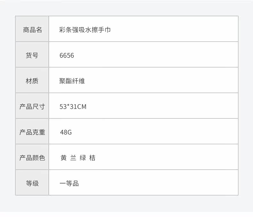Image resolution: width=253 pixels, height=217 pixels.
Task: Click the character 品 in 一等品
Action: click(x=76, y=183)
